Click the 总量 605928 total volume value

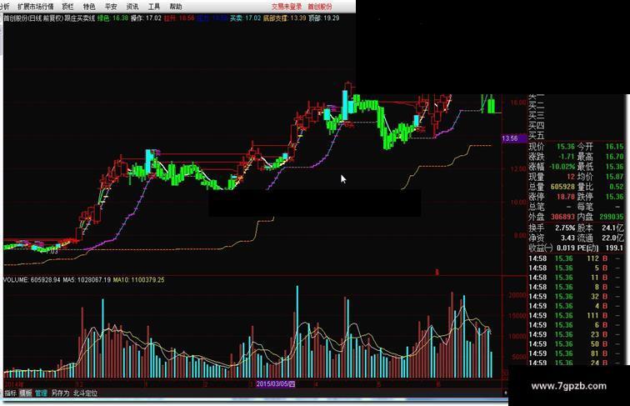[x=562, y=187]
